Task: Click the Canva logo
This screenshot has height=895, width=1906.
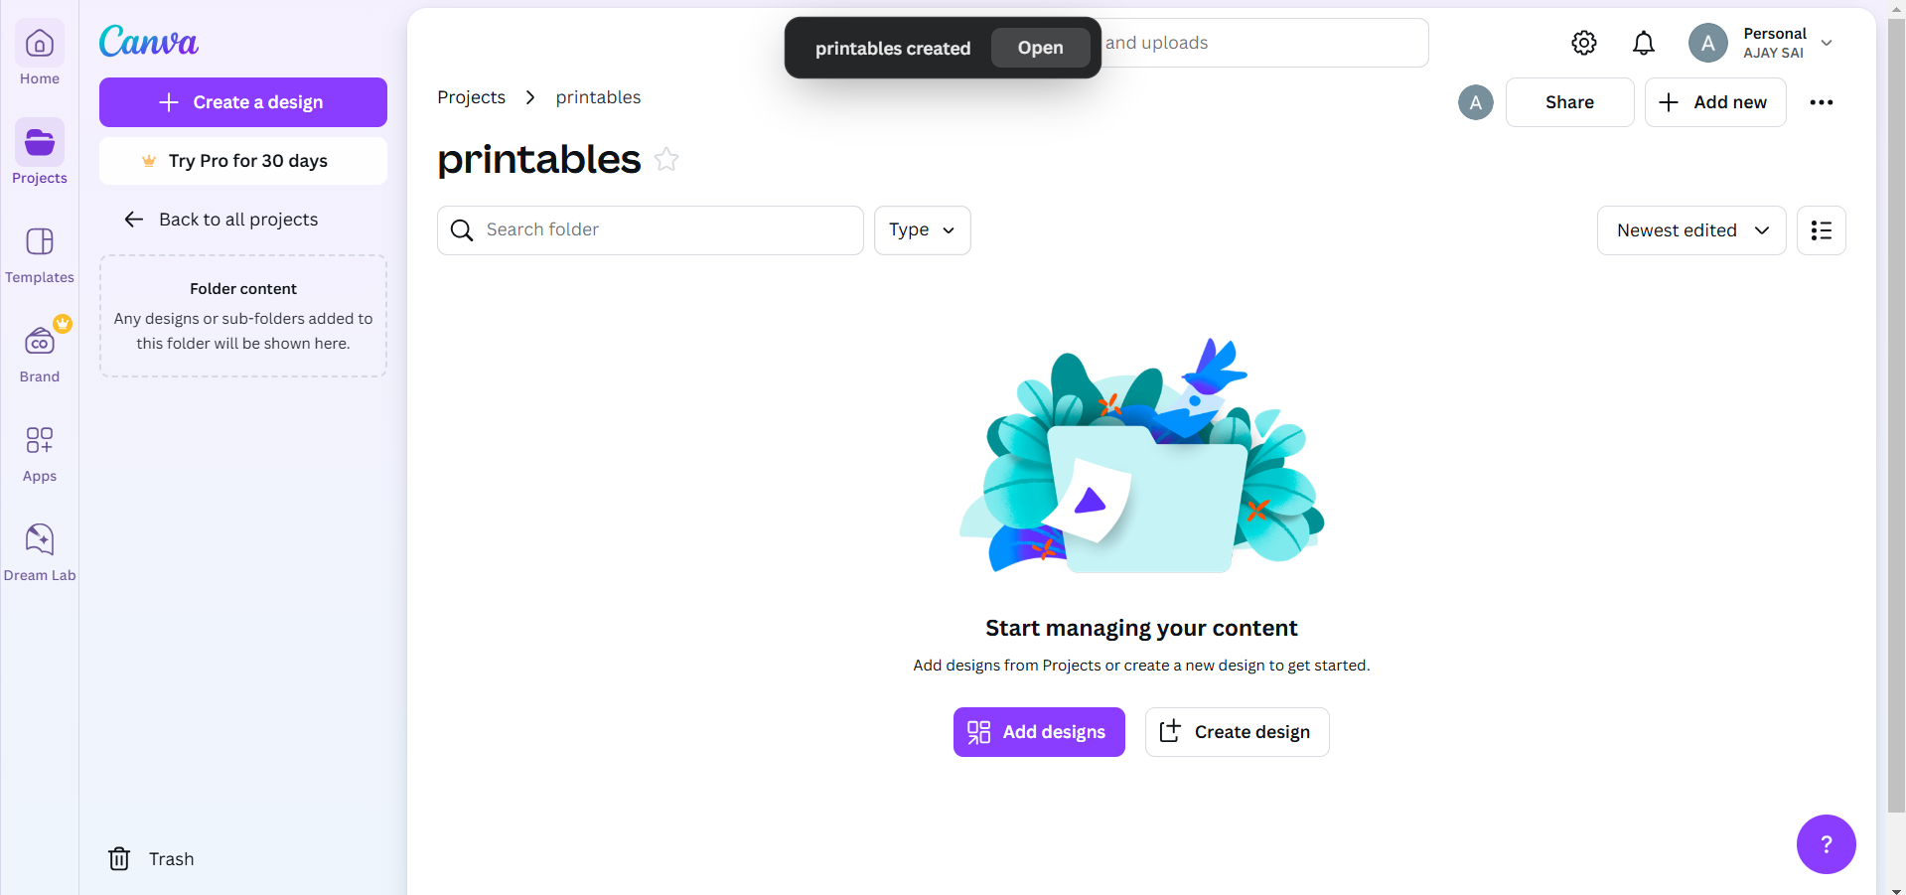Action: click(149, 42)
